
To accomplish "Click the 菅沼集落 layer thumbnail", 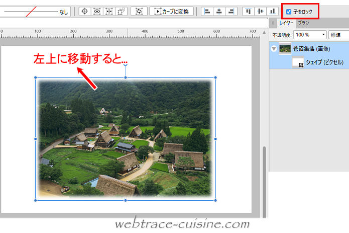I will pyautogui.click(x=285, y=49).
